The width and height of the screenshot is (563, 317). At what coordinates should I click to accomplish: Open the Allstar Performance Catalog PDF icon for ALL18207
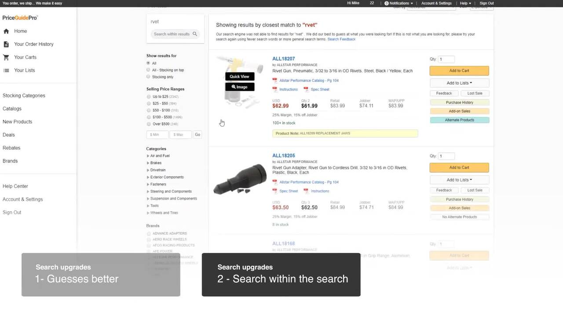(x=275, y=81)
